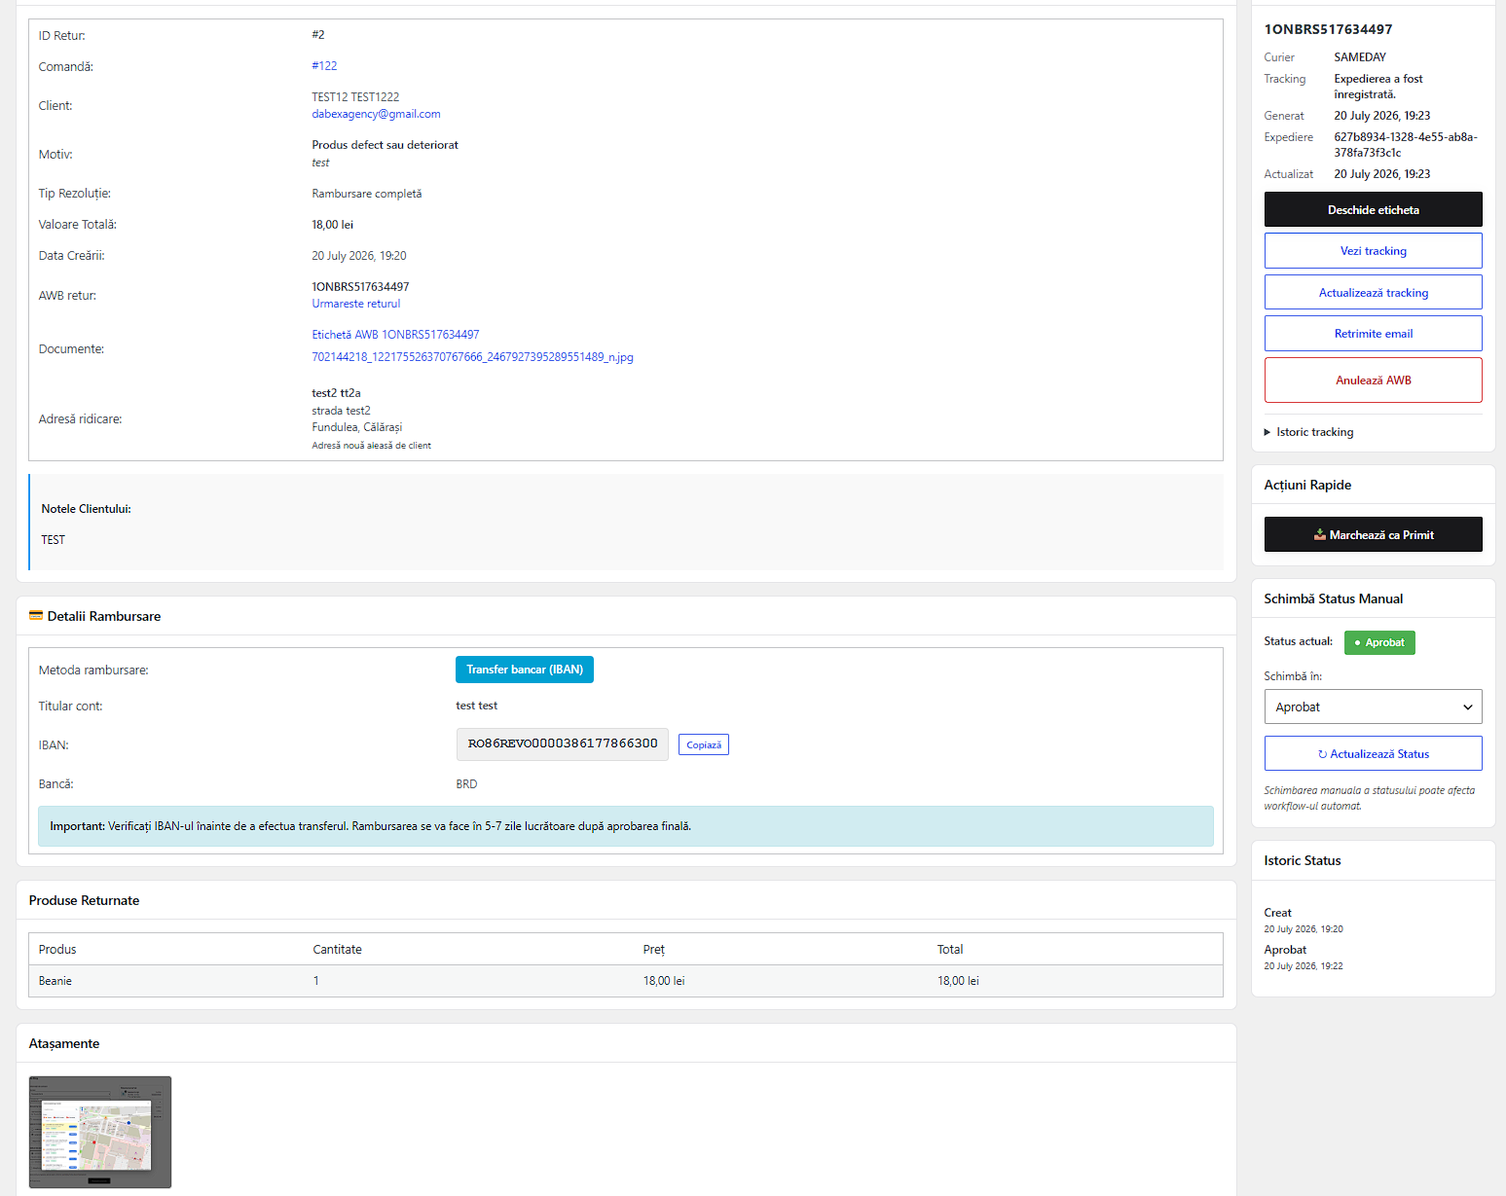Click the Deschide eticheta button

[x=1373, y=209]
